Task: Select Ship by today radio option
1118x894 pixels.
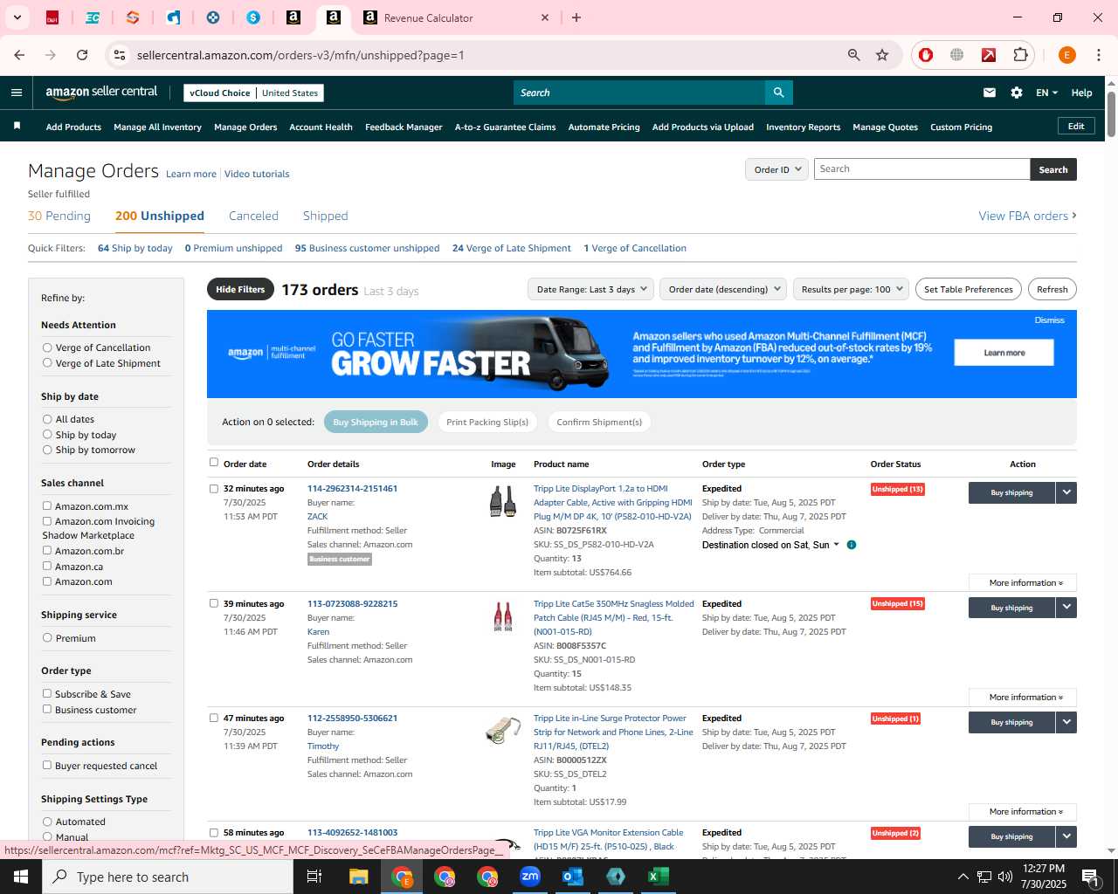Action: coord(47,435)
